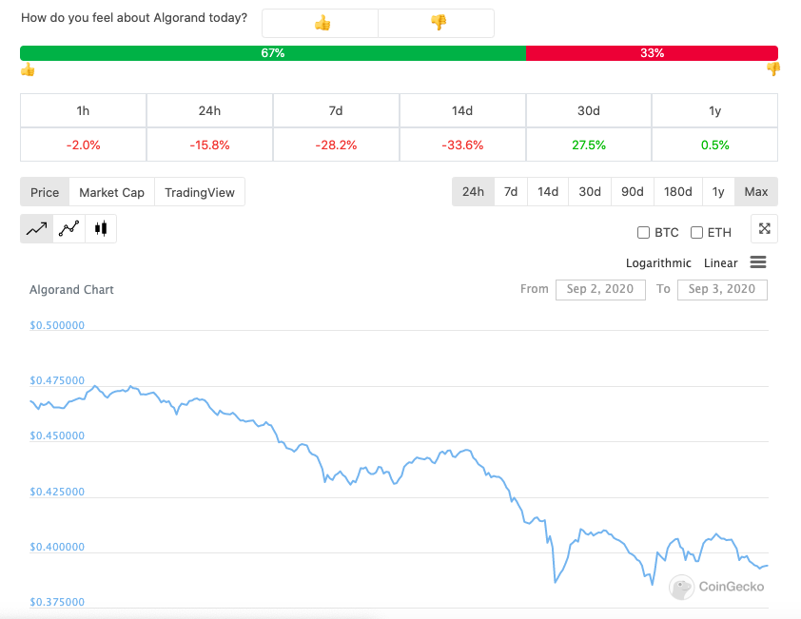
Task: Switch chart to Logarithmic scale
Action: 658,263
